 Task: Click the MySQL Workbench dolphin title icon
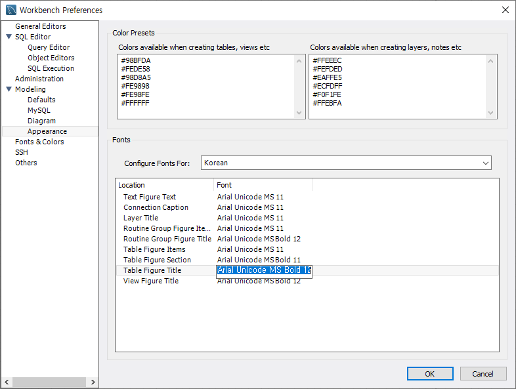coord(11,10)
